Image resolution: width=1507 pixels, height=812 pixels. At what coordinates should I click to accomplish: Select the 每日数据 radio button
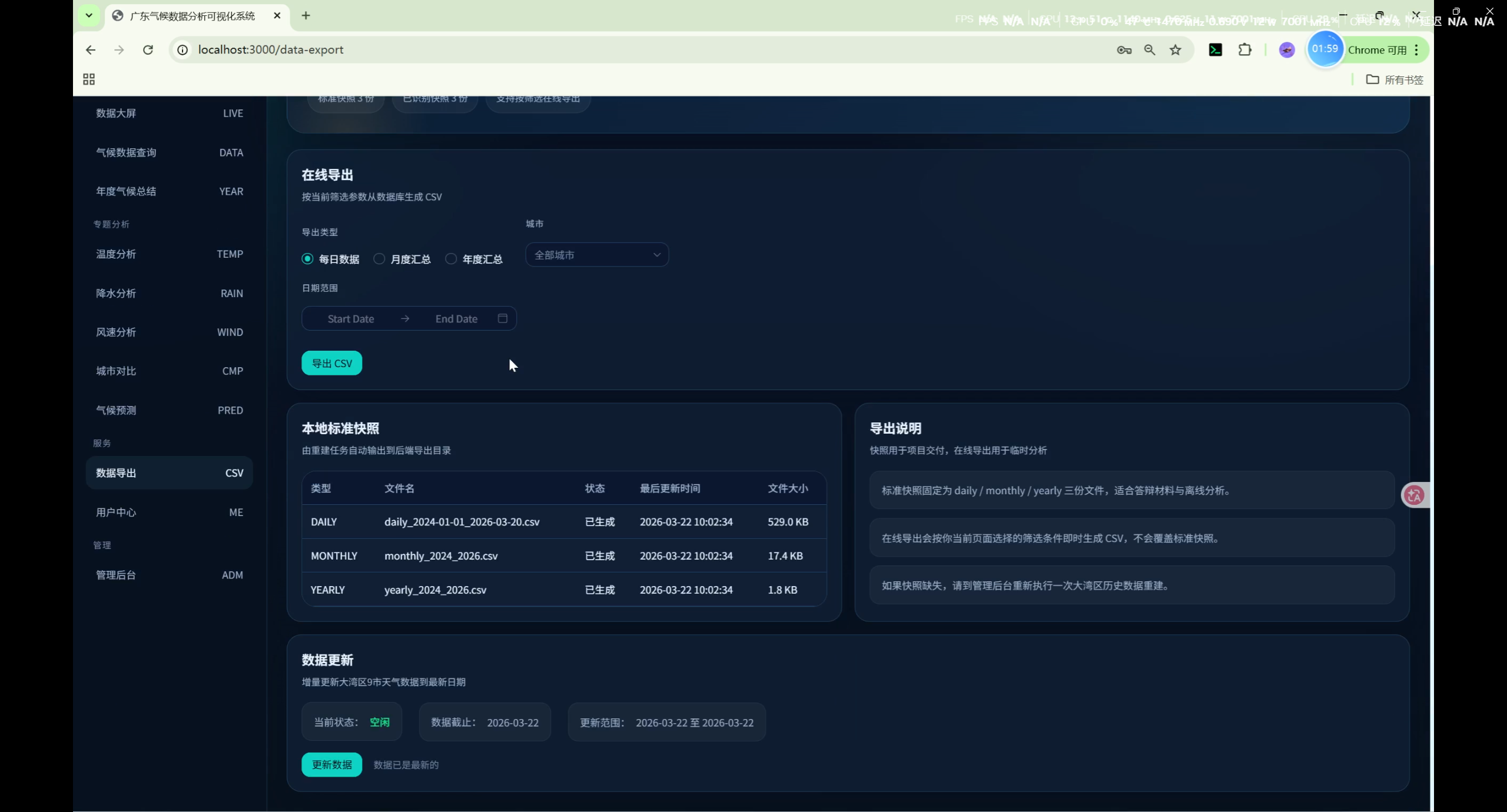[x=307, y=259]
